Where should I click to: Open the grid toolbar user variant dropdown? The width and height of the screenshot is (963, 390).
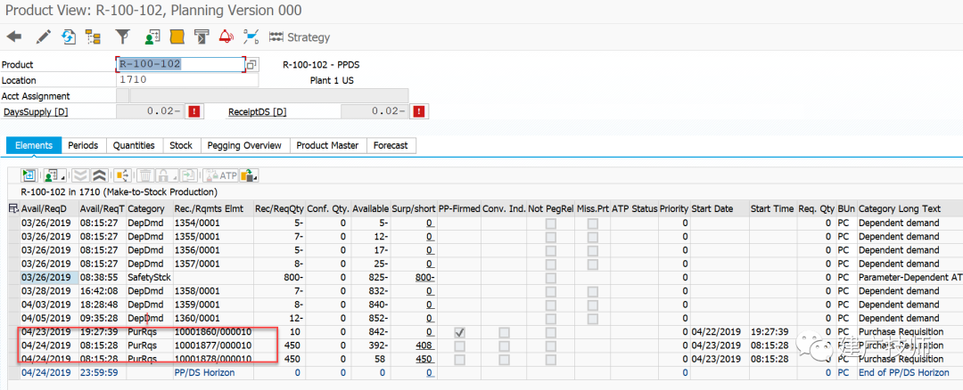pyautogui.click(x=54, y=175)
